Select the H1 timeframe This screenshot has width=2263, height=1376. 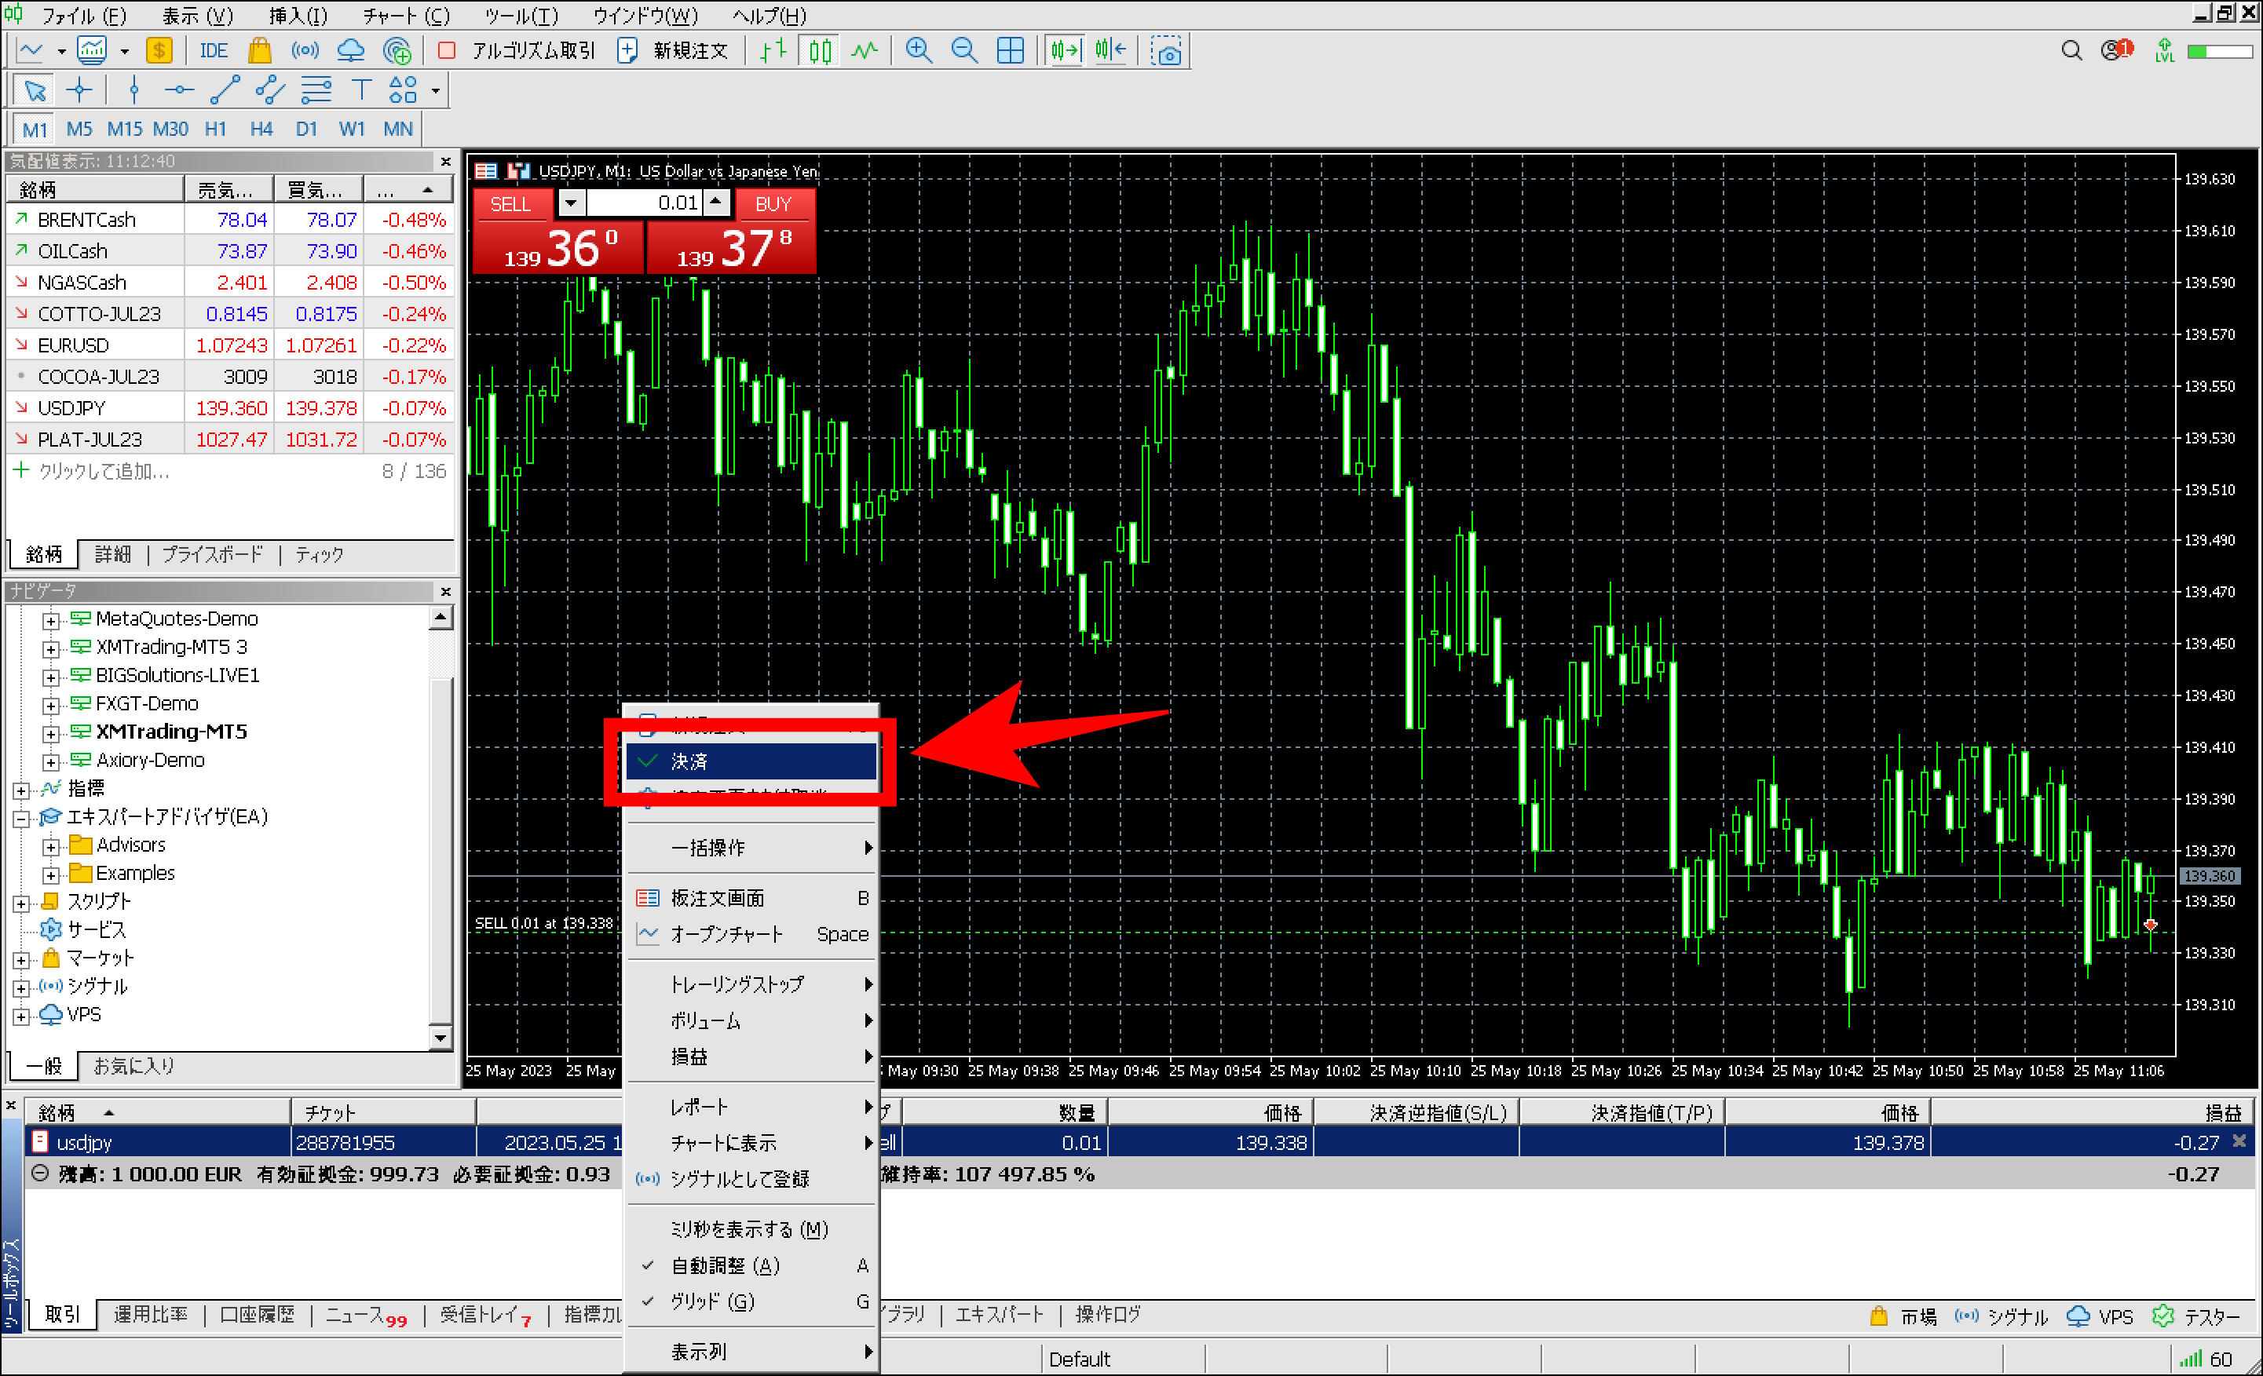click(215, 130)
